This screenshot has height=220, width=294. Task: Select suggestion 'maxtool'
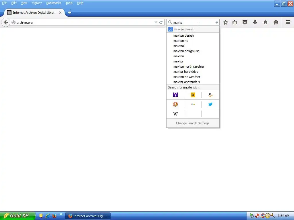point(193,46)
